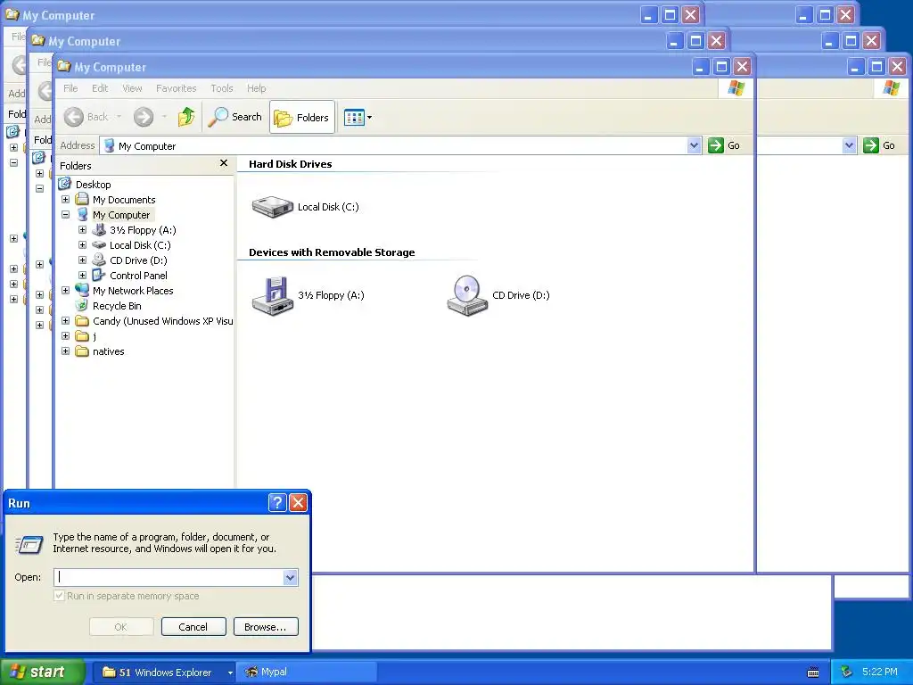Open the Run dialog Open dropdown arrow

click(x=291, y=577)
